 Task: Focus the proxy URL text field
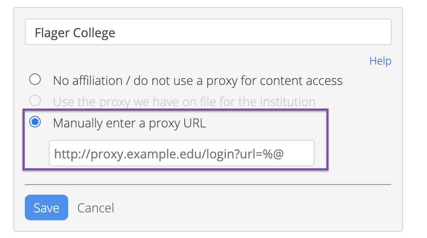[181, 154]
